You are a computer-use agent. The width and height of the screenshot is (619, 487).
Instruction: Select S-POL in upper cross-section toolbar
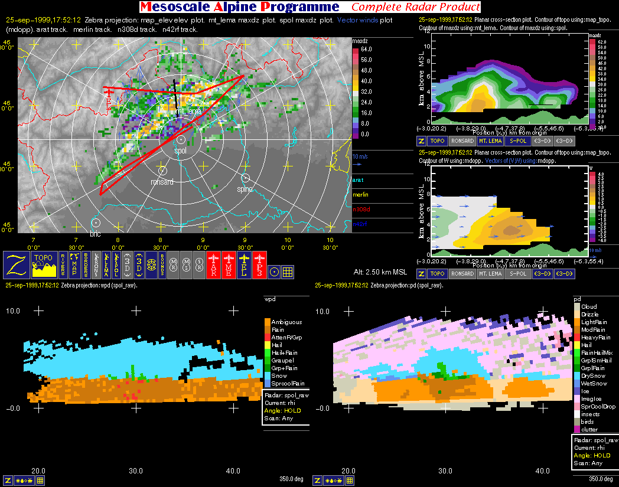517,141
